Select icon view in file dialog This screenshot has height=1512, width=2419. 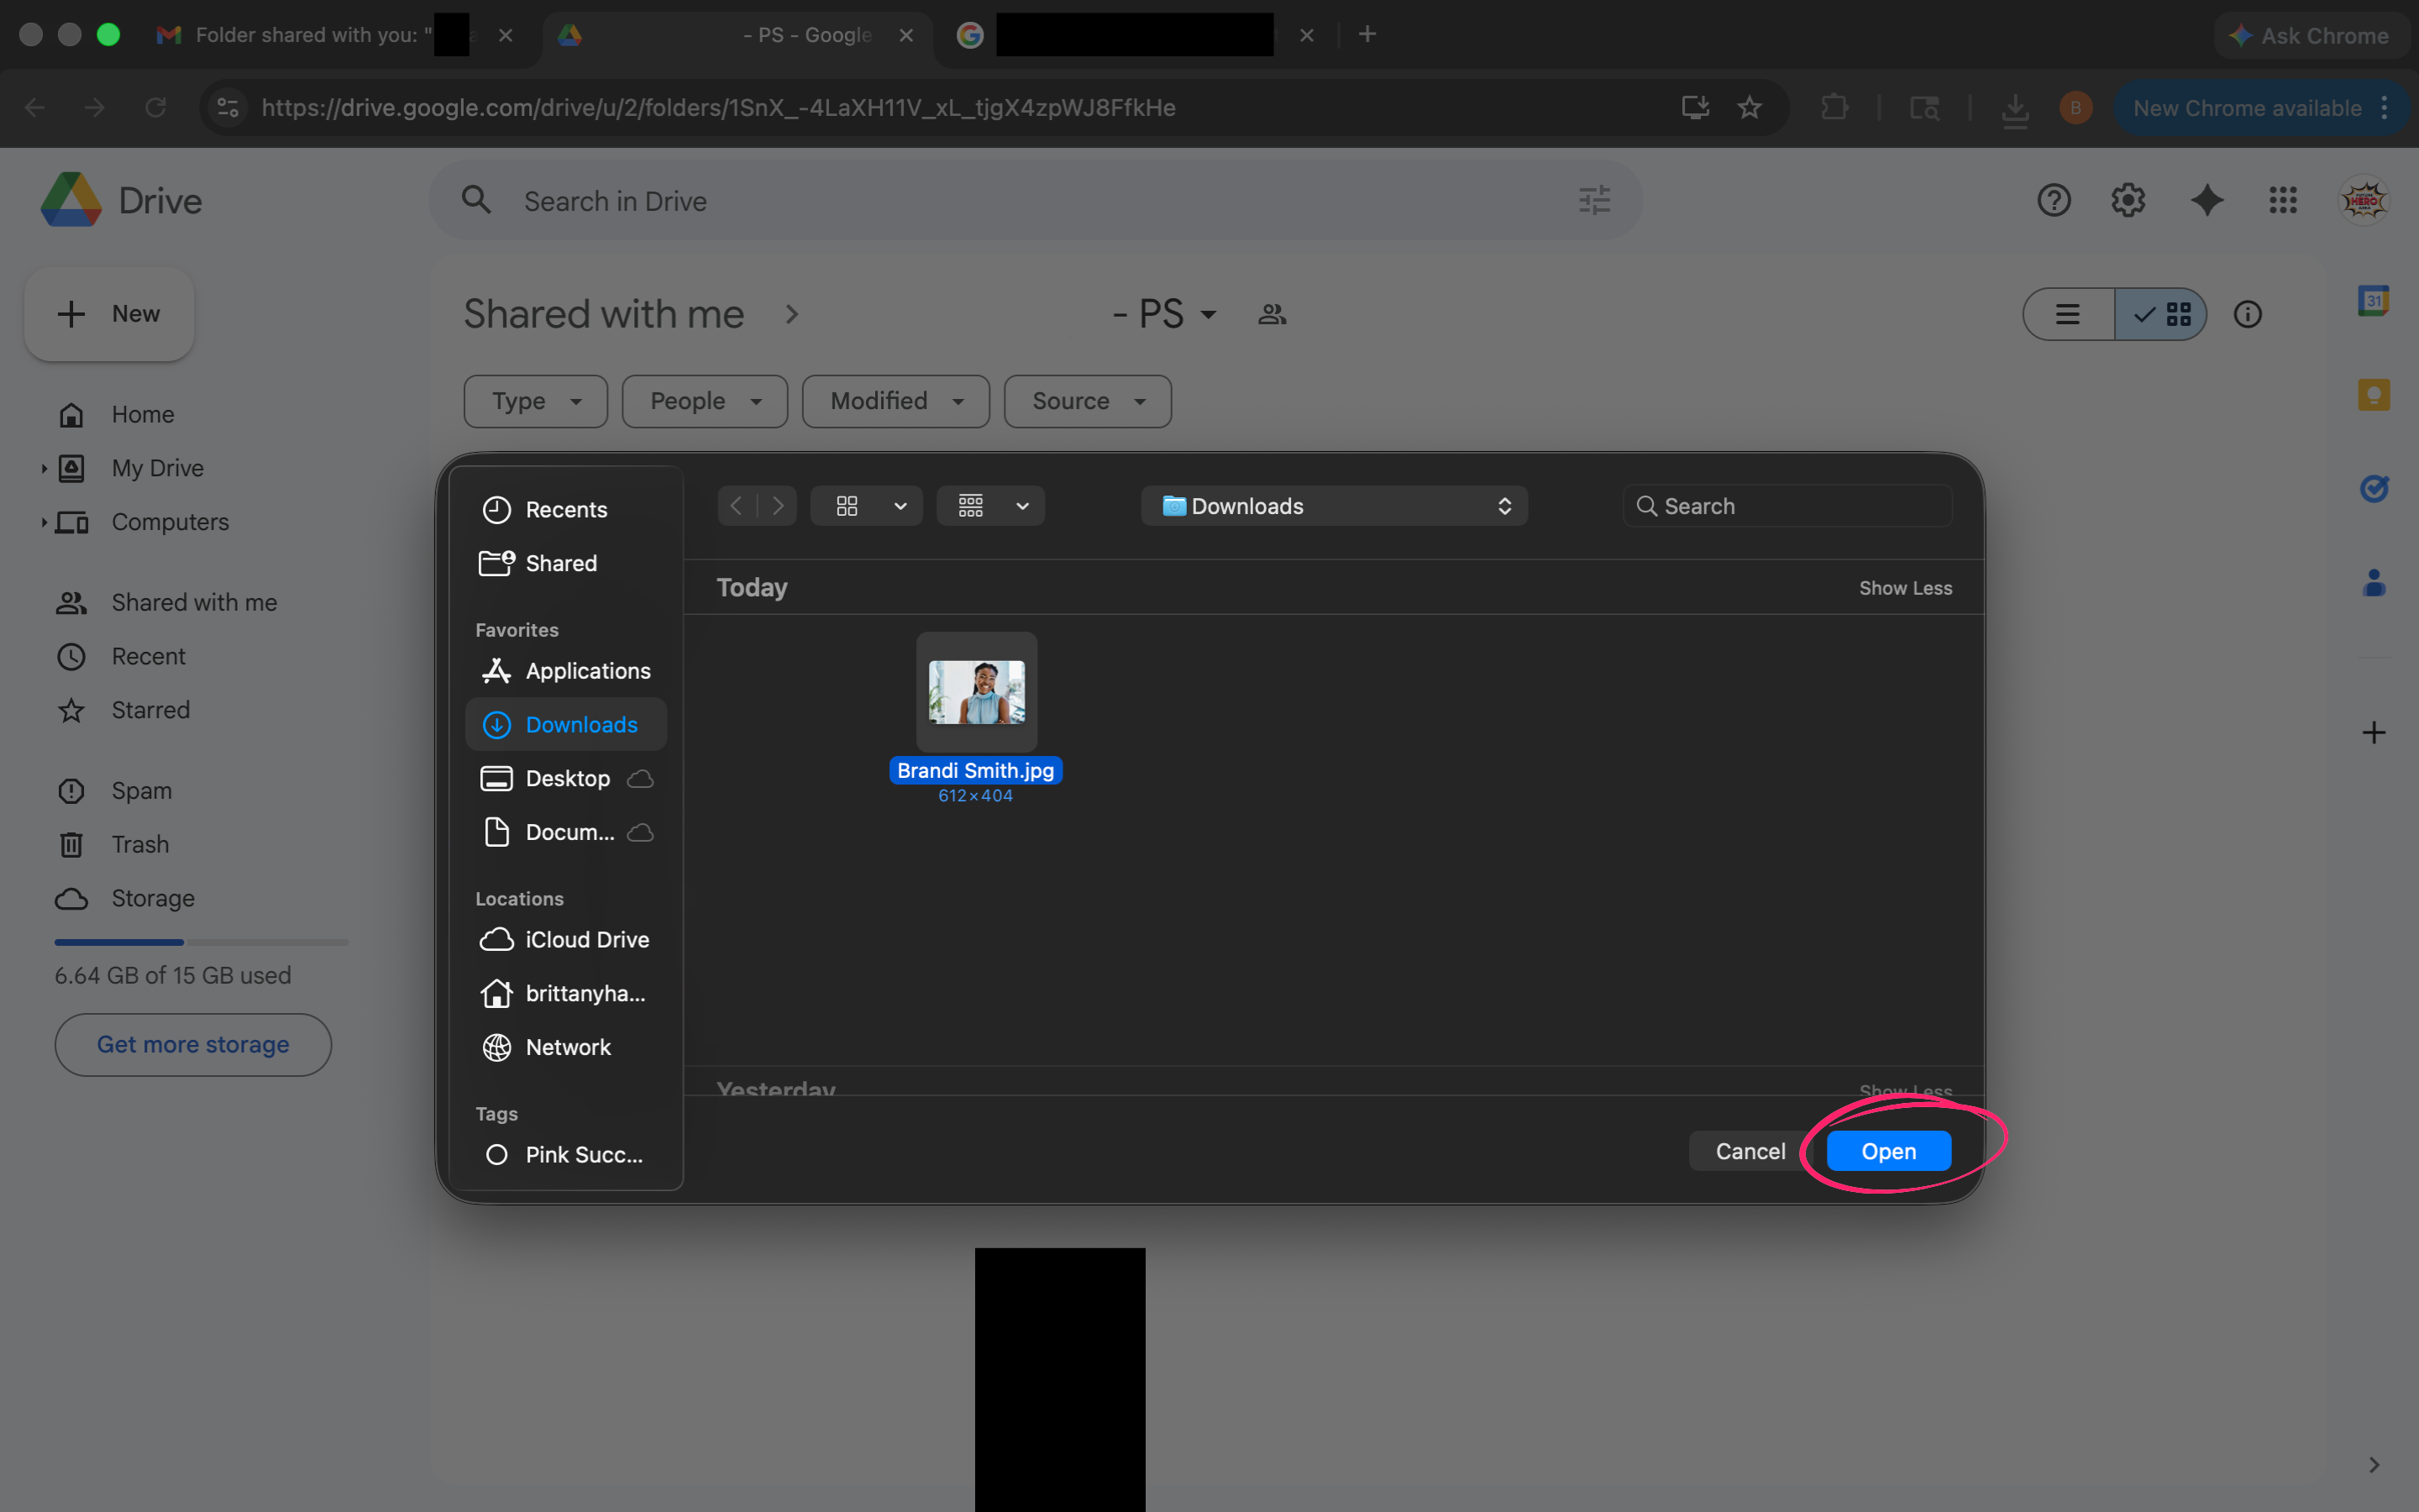tap(847, 506)
